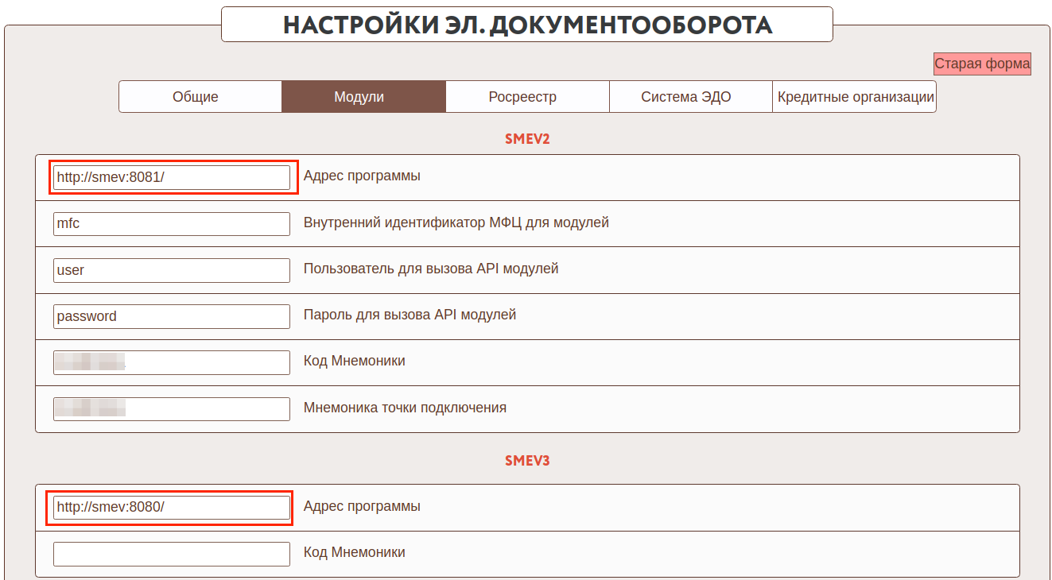
Task: Click the SMEV3 section heading
Action: pyautogui.click(x=527, y=461)
